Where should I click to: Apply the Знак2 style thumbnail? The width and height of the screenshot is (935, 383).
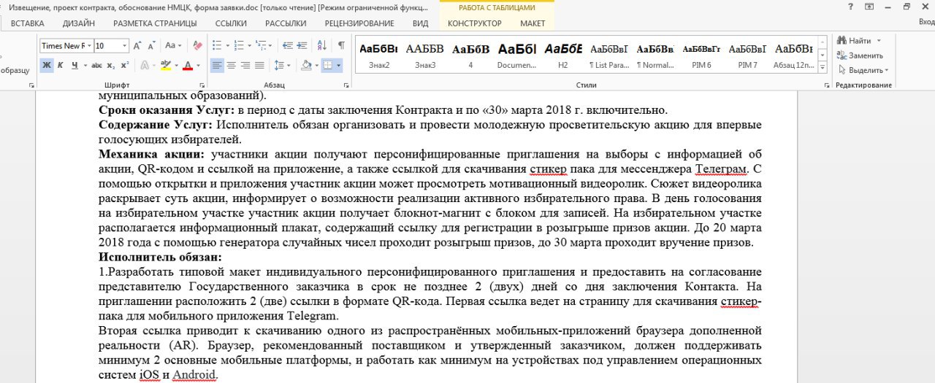tap(378, 55)
